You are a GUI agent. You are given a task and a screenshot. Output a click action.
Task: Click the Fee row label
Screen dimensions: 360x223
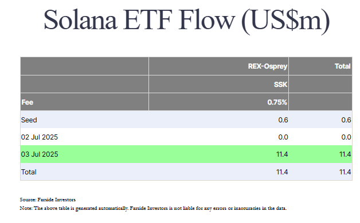[x=28, y=102]
